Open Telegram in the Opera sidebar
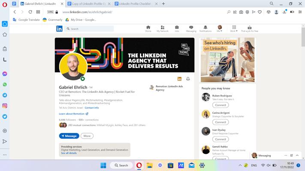Viewport: 305px width, 171px height. pyautogui.click(x=5, y=95)
